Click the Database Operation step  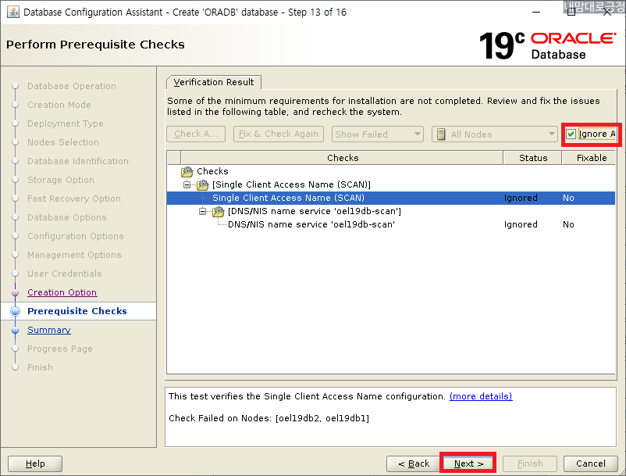click(x=72, y=86)
